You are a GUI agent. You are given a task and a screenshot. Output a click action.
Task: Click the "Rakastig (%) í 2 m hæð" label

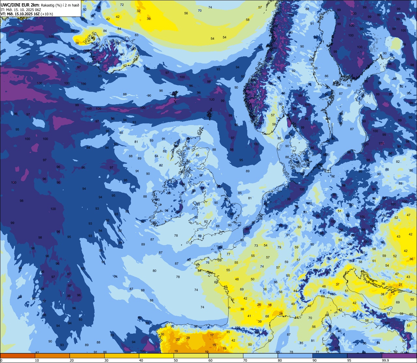pyautogui.click(x=59, y=5)
